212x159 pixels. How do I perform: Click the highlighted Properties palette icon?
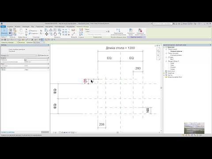tap(10, 34)
